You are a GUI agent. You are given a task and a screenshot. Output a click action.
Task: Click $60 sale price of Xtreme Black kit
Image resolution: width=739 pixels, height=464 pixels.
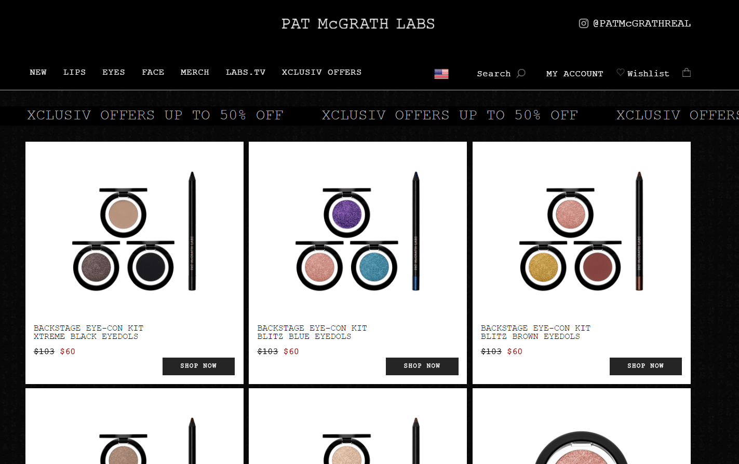click(x=68, y=351)
